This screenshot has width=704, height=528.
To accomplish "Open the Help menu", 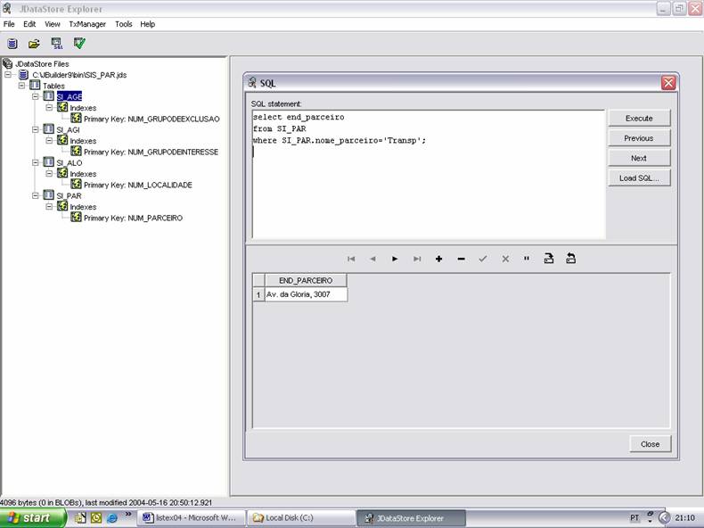I will point(147,24).
